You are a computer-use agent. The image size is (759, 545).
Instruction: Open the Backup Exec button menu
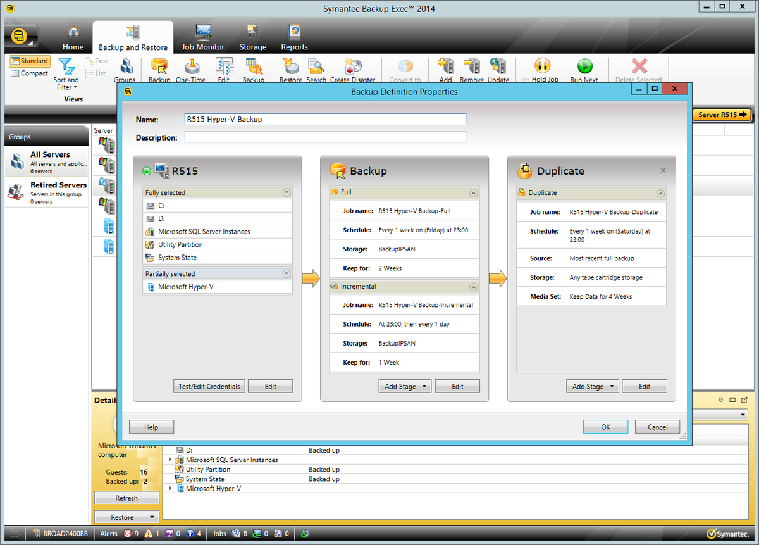point(20,36)
